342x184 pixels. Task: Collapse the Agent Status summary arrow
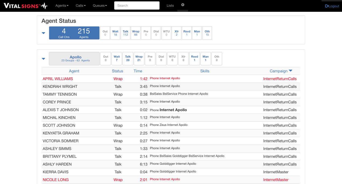click(x=43, y=33)
